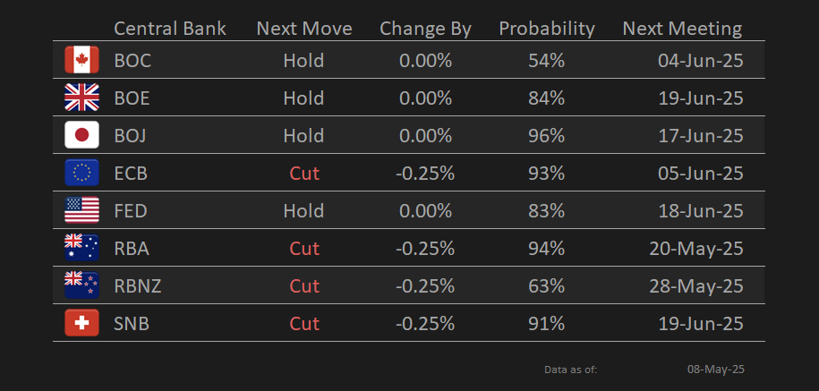
Task: Click the FED bank name
Action: [131, 211]
